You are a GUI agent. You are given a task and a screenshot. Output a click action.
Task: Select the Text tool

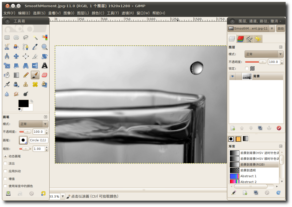click(45, 66)
